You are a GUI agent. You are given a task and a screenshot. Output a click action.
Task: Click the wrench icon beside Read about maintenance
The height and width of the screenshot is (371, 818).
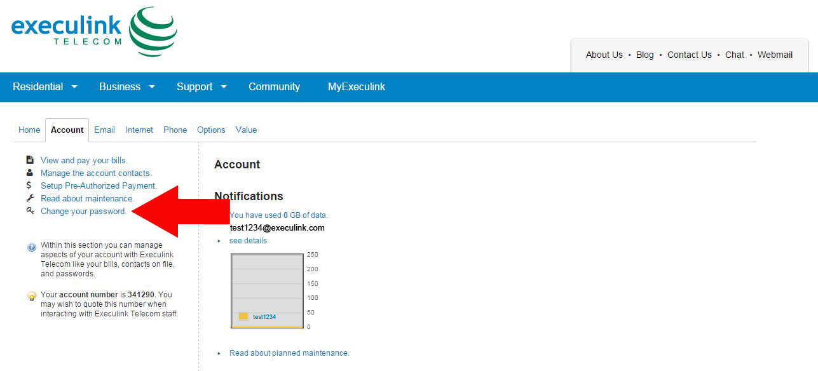pos(29,198)
